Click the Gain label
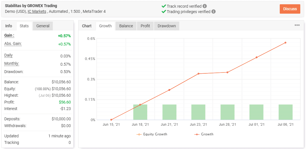 pos(9,36)
